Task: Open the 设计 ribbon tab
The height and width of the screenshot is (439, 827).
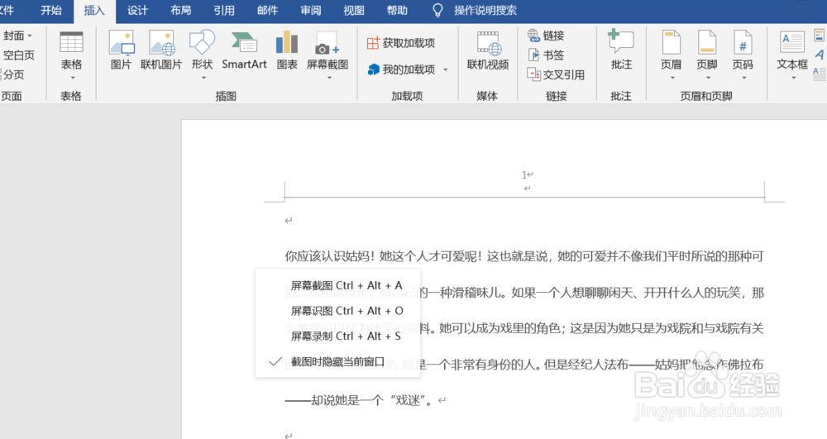Action: pyautogui.click(x=137, y=11)
